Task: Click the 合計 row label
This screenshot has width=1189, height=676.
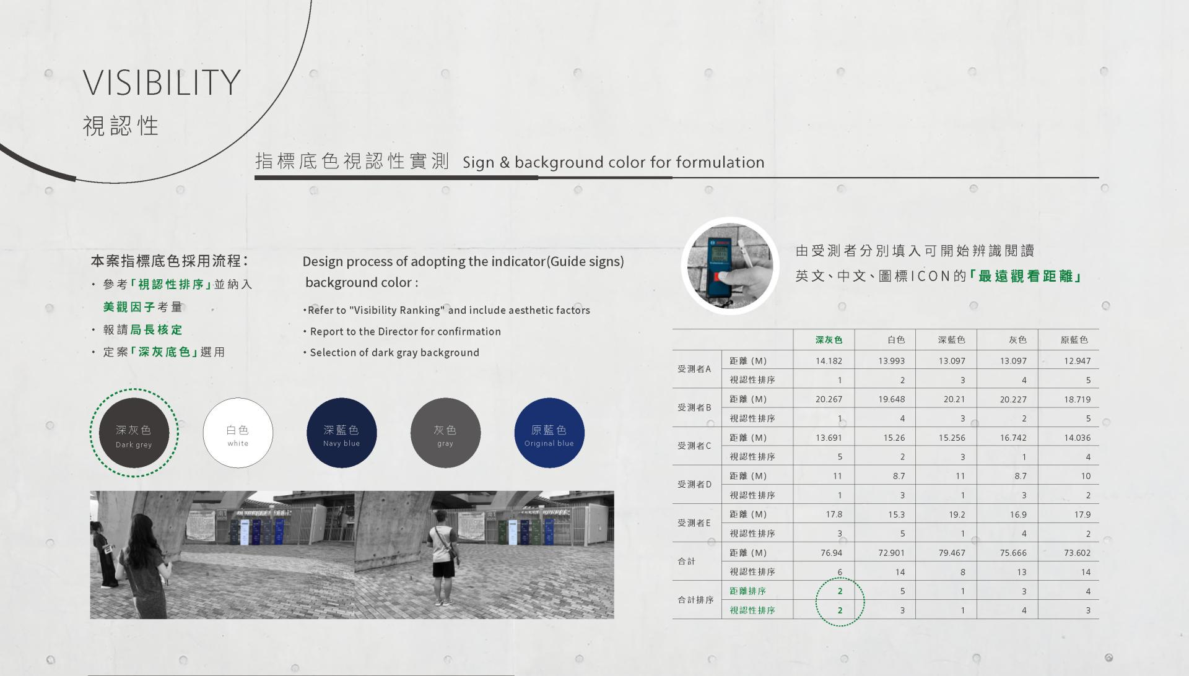Action: tap(686, 561)
